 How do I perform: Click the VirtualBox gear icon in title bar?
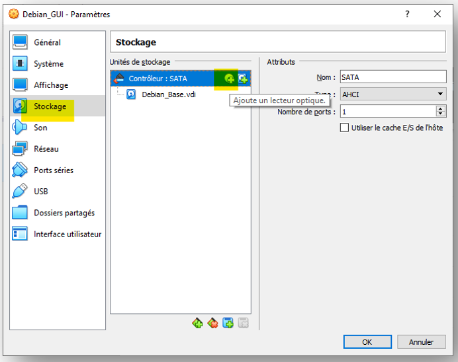(x=14, y=14)
